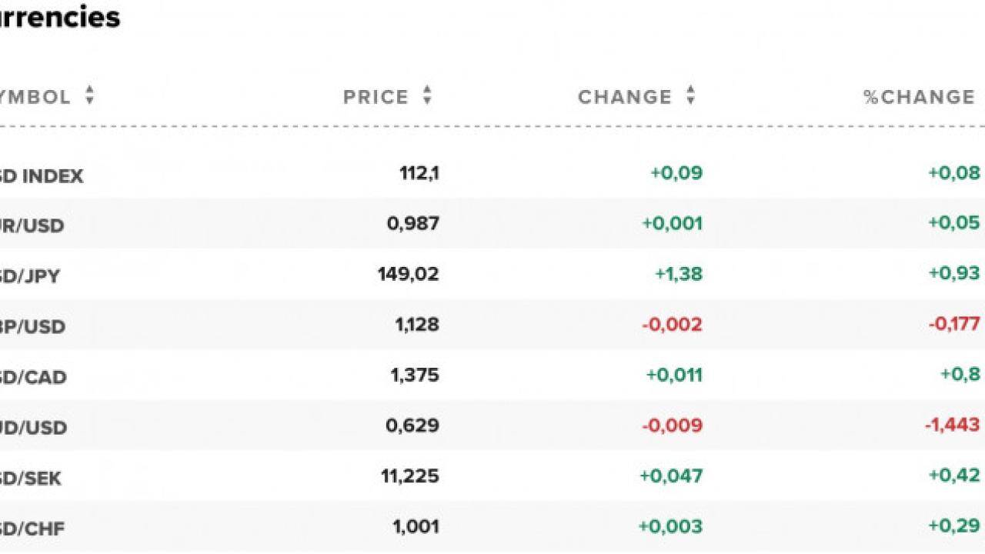Click the +1,38 change value
The image size is (985, 554).
(x=678, y=274)
